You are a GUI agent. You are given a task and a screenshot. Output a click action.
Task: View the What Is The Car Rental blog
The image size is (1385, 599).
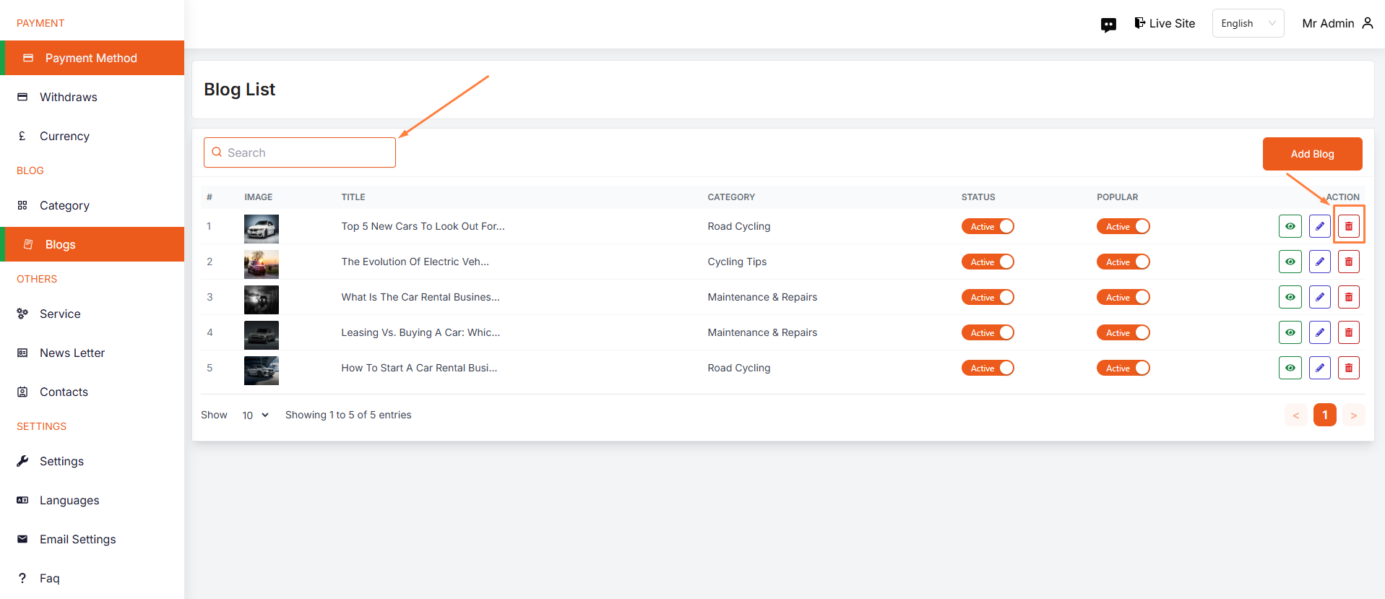coord(1290,297)
